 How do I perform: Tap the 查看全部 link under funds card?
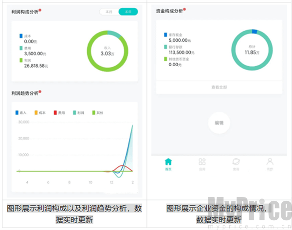tap(219, 87)
